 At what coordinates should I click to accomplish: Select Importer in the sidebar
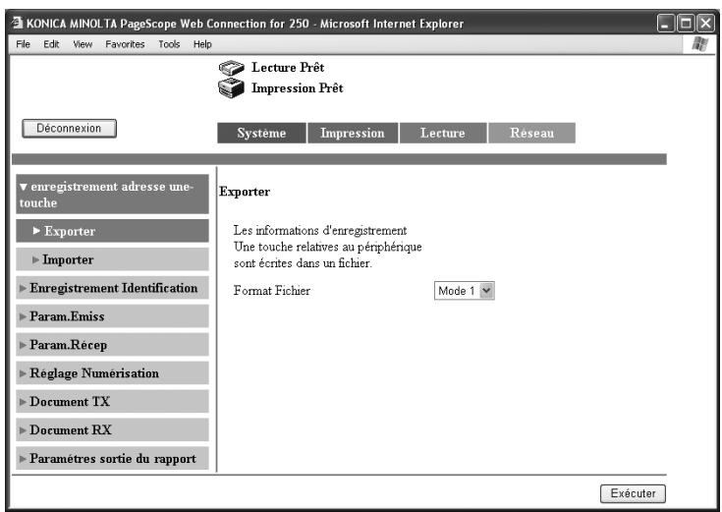112,259
